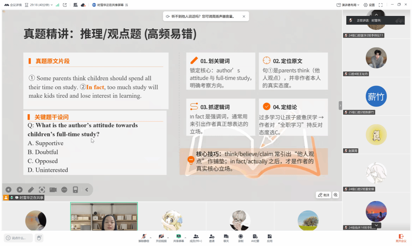Open the three-dots more options on slide toolbar
The width and height of the screenshot is (412, 246).
click(64, 190)
